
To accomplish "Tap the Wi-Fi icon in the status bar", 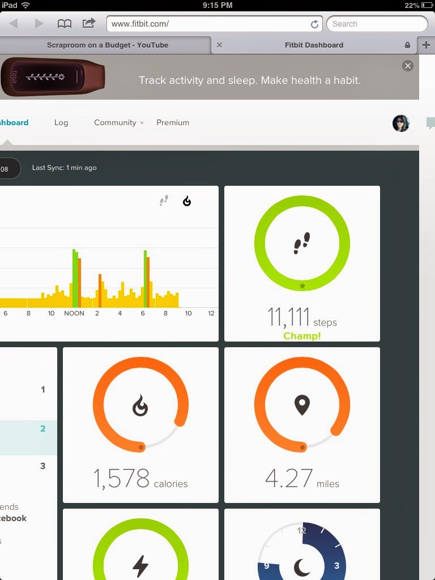I will pyautogui.click(x=25, y=5).
